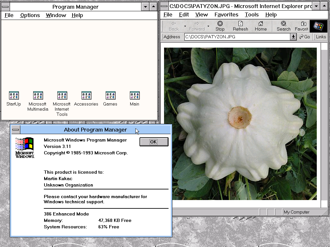Screen dimensions: 330x247
Task: Click the patty pan squash image
Action: coord(240,124)
